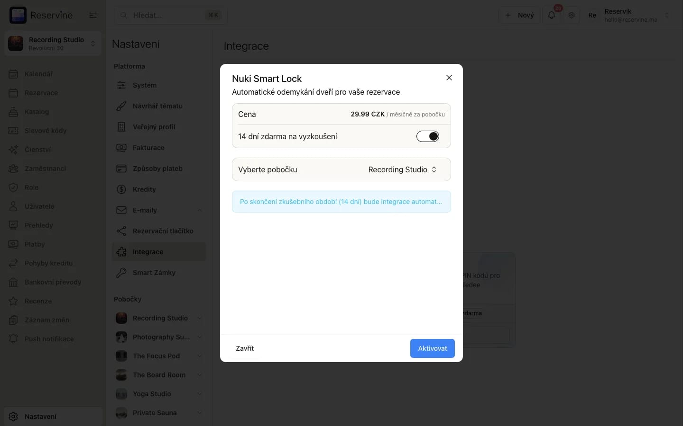Open Smart Zámky key icon
The width and height of the screenshot is (683, 426).
(121, 273)
